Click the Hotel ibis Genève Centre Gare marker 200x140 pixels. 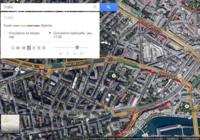coord(180,76)
